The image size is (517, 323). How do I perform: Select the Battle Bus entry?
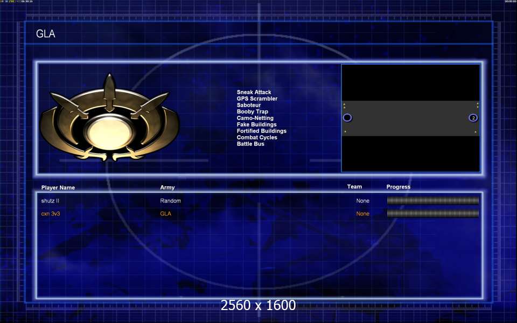[x=250, y=144]
